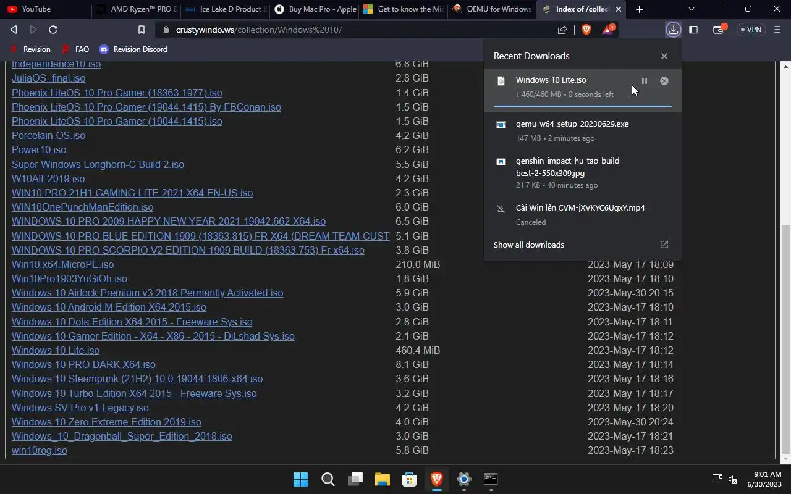Viewport: 791px width, 494px height.
Task: Open Microsoft Store from taskbar
Action: (409, 479)
